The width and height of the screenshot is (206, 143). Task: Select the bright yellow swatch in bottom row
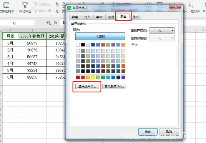(x=93, y=77)
